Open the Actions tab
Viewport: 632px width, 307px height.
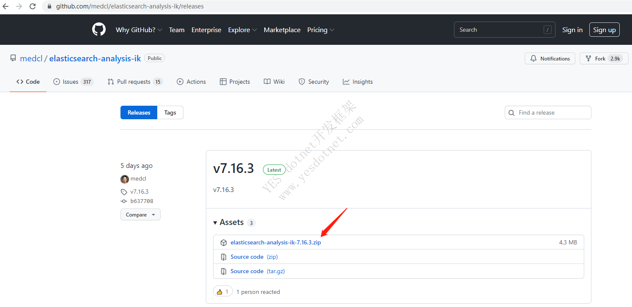[192, 82]
